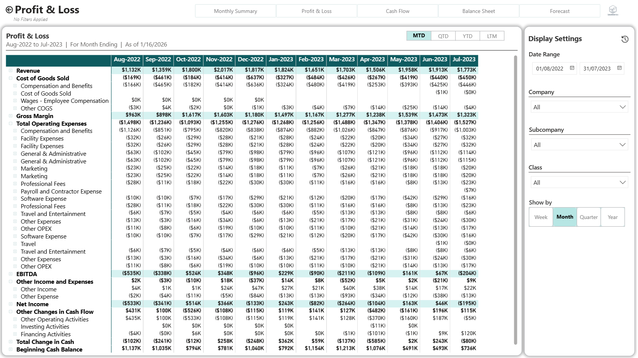Expand the Revenue row

[x=11, y=70]
